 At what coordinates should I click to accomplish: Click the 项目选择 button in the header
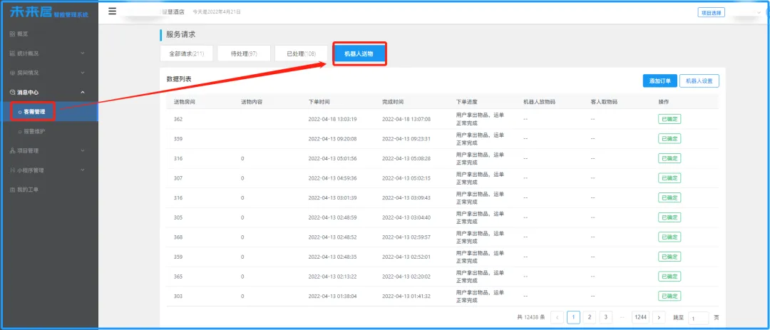711,13
